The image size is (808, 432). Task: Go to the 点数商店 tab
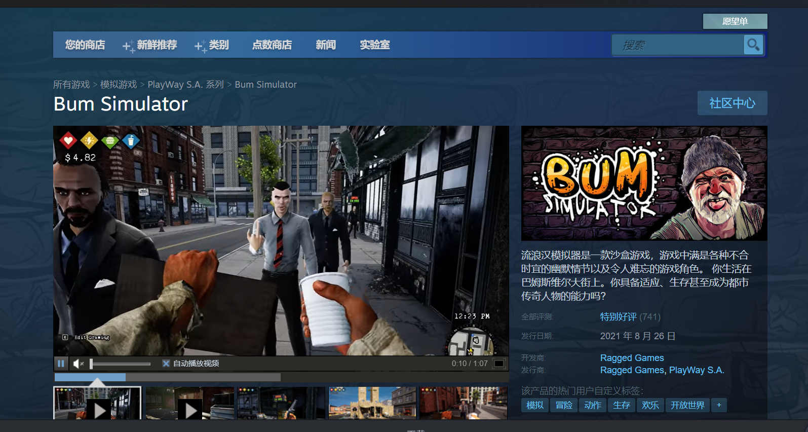[272, 45]
